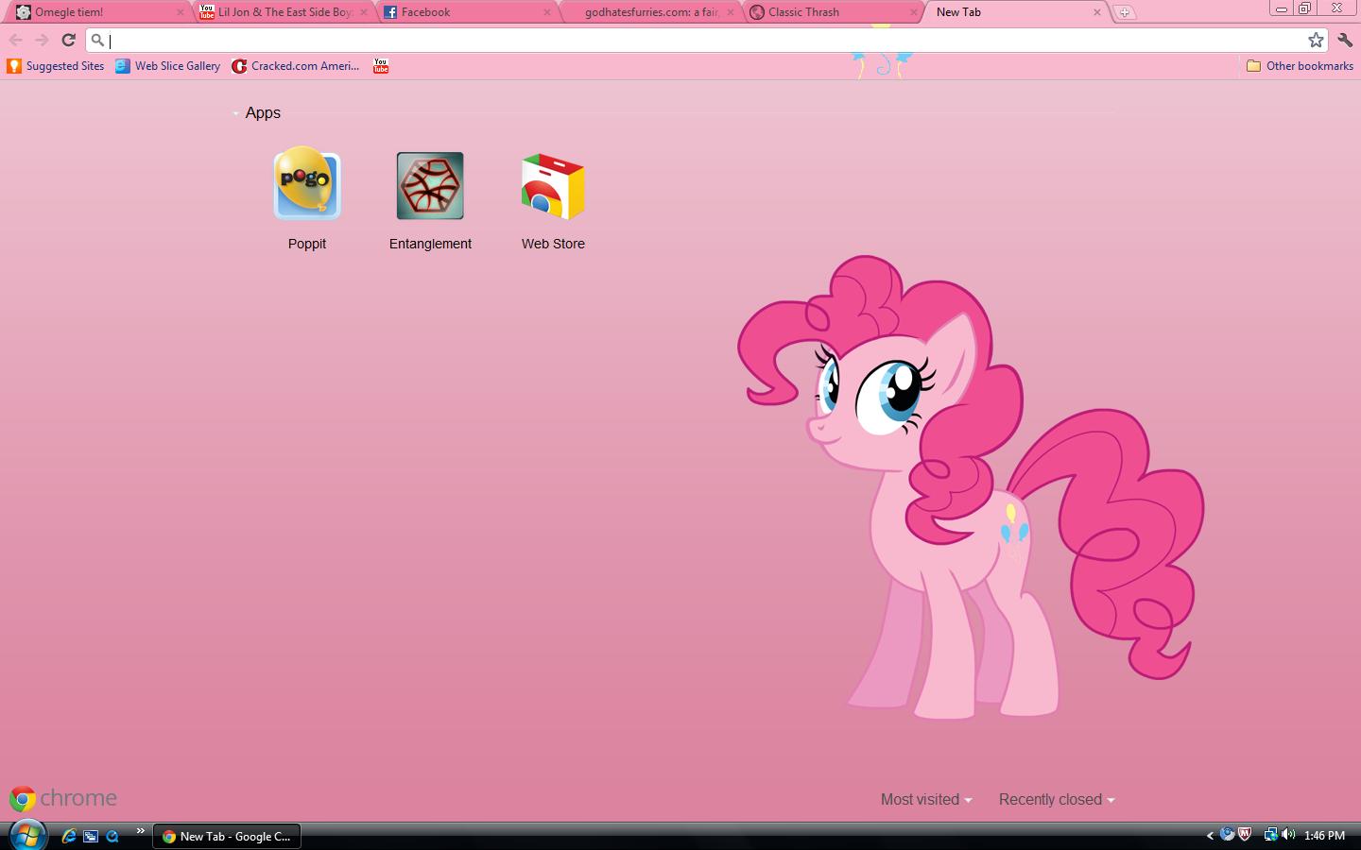Launch Internet Explorer from Quick Launch
Image resolution: width=1361 pixels, height=850 pixels.
pyautogui.click(x=69, y=836)
